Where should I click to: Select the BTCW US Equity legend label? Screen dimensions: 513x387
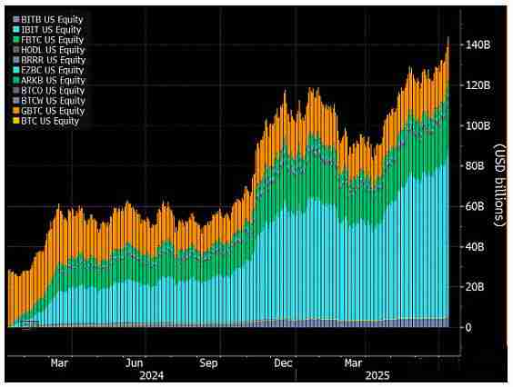coord(53,101)
